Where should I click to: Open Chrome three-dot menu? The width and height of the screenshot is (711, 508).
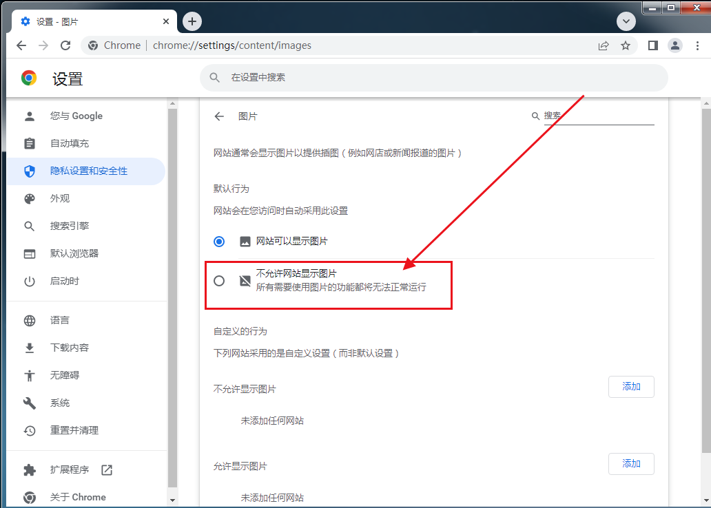[x=697, y=45]
